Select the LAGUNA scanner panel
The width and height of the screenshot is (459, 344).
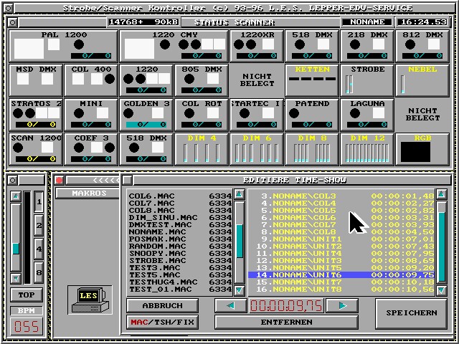(367, 115)
